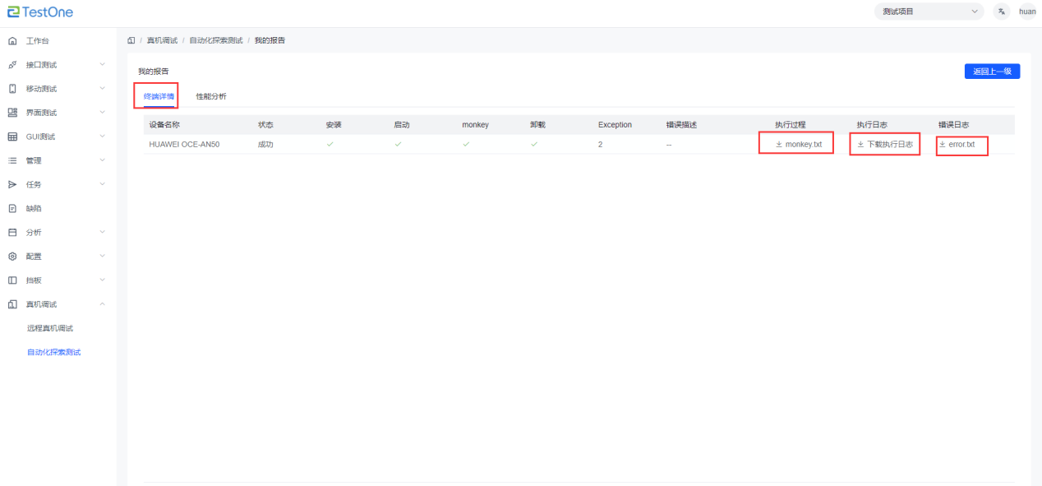Click the huan user avatar
1042x486 pixels.
tap(1027, 12)
